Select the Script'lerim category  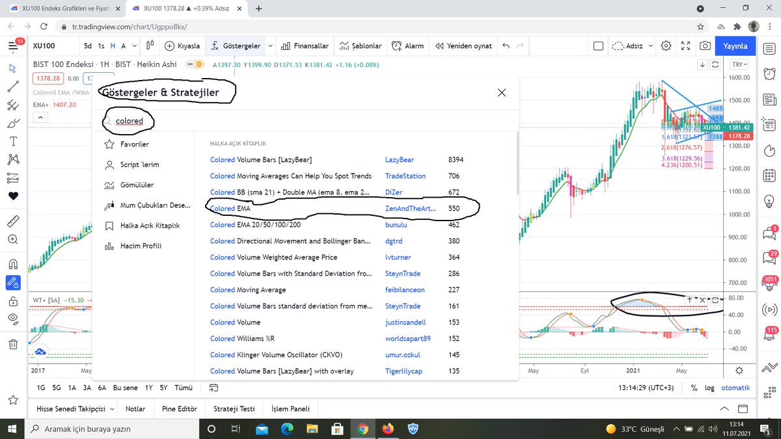139,165
